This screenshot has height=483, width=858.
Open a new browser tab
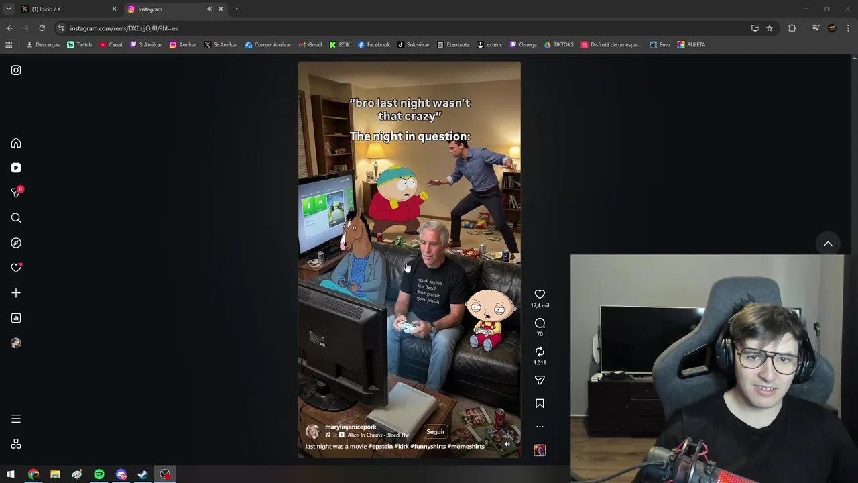pos(237,9)
